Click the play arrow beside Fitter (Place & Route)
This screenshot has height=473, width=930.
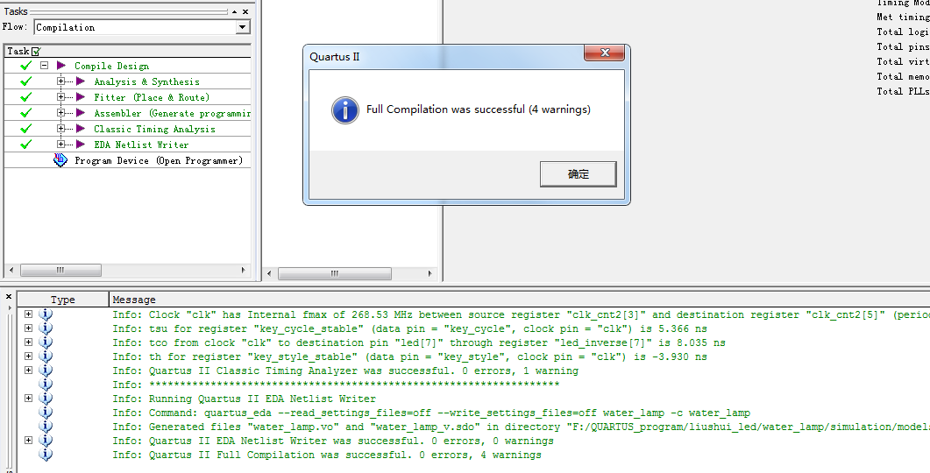(x=81, y=97)
